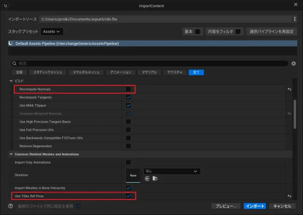The height and width of the screenshot is (215, 303).
Task: Select the アニメーション filter tab
Action: (120, 72)
